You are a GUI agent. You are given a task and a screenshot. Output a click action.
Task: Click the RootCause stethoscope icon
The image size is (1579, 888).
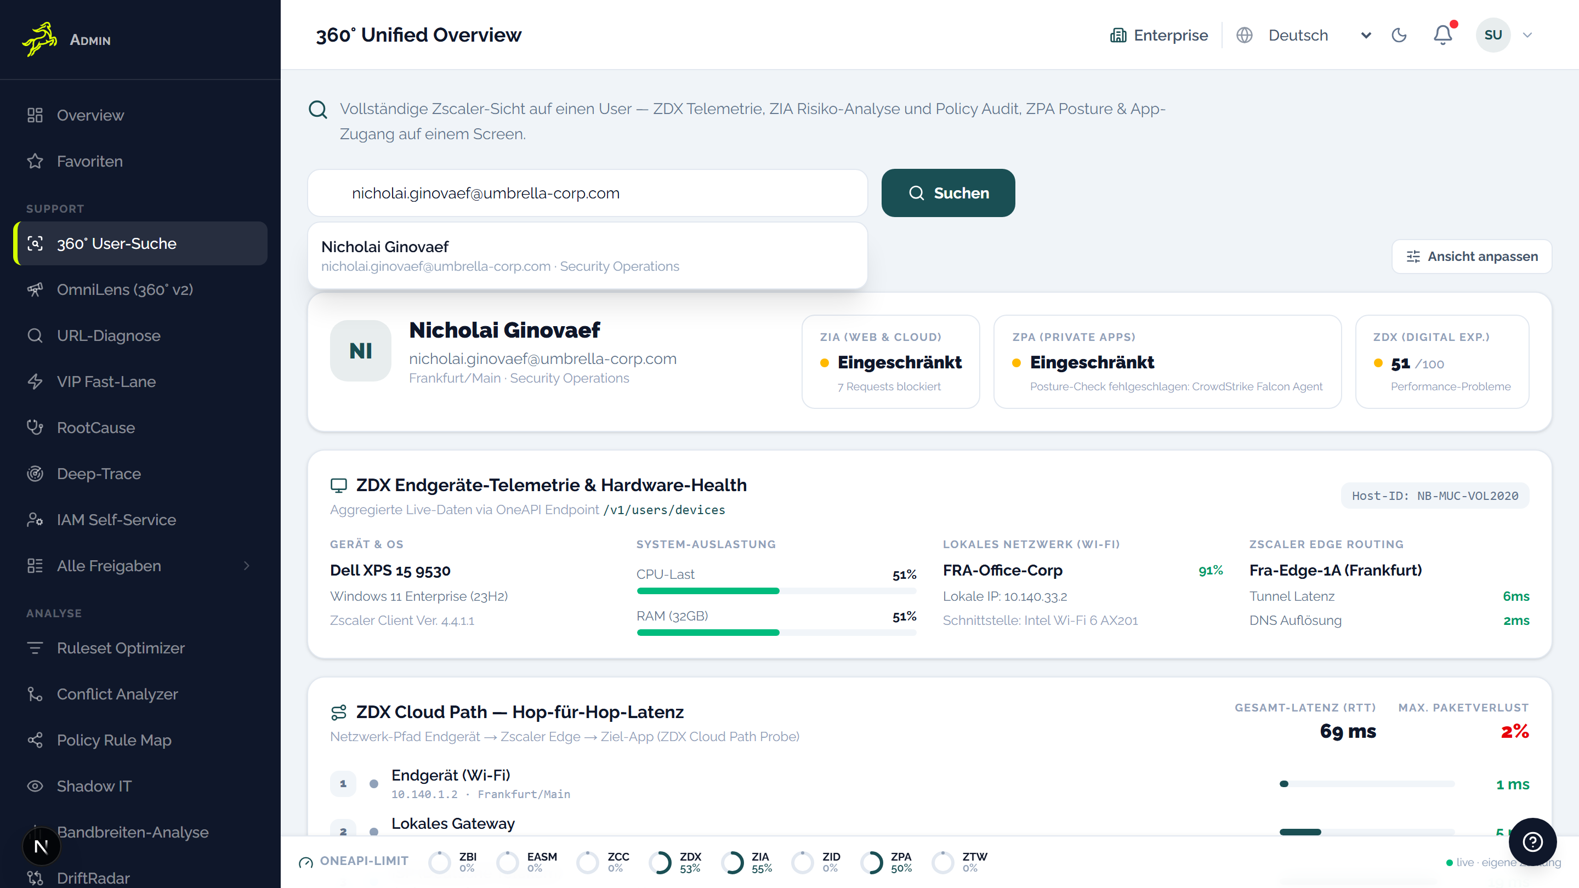click(35, 427)
